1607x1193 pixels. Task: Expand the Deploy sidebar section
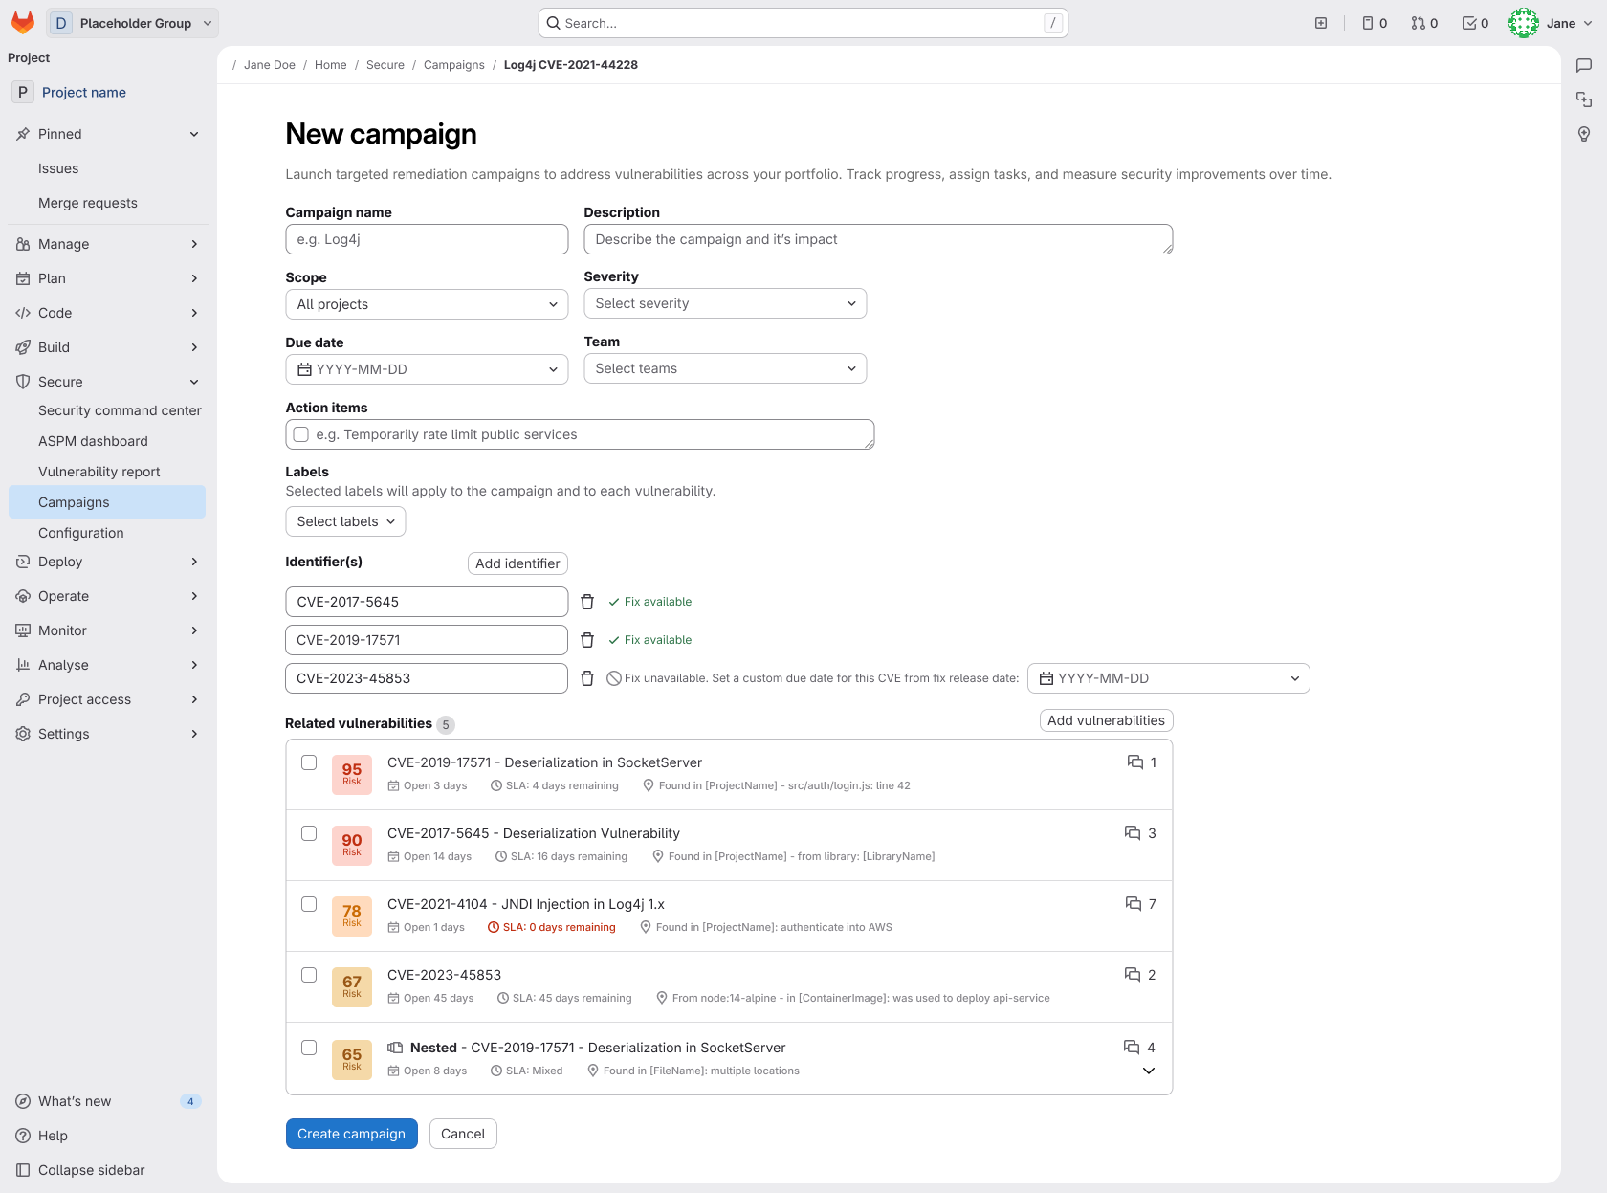(x=107, y=562)
